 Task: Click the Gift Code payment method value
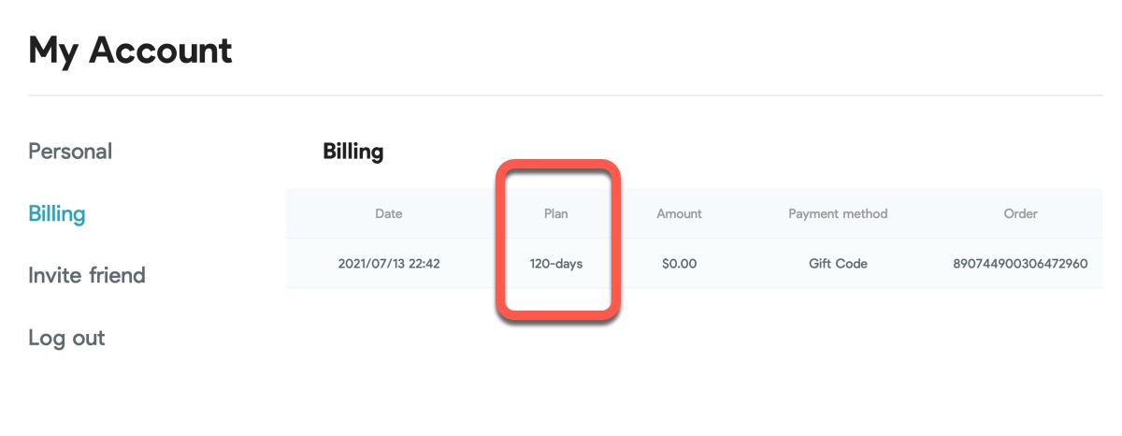point(838,264)
